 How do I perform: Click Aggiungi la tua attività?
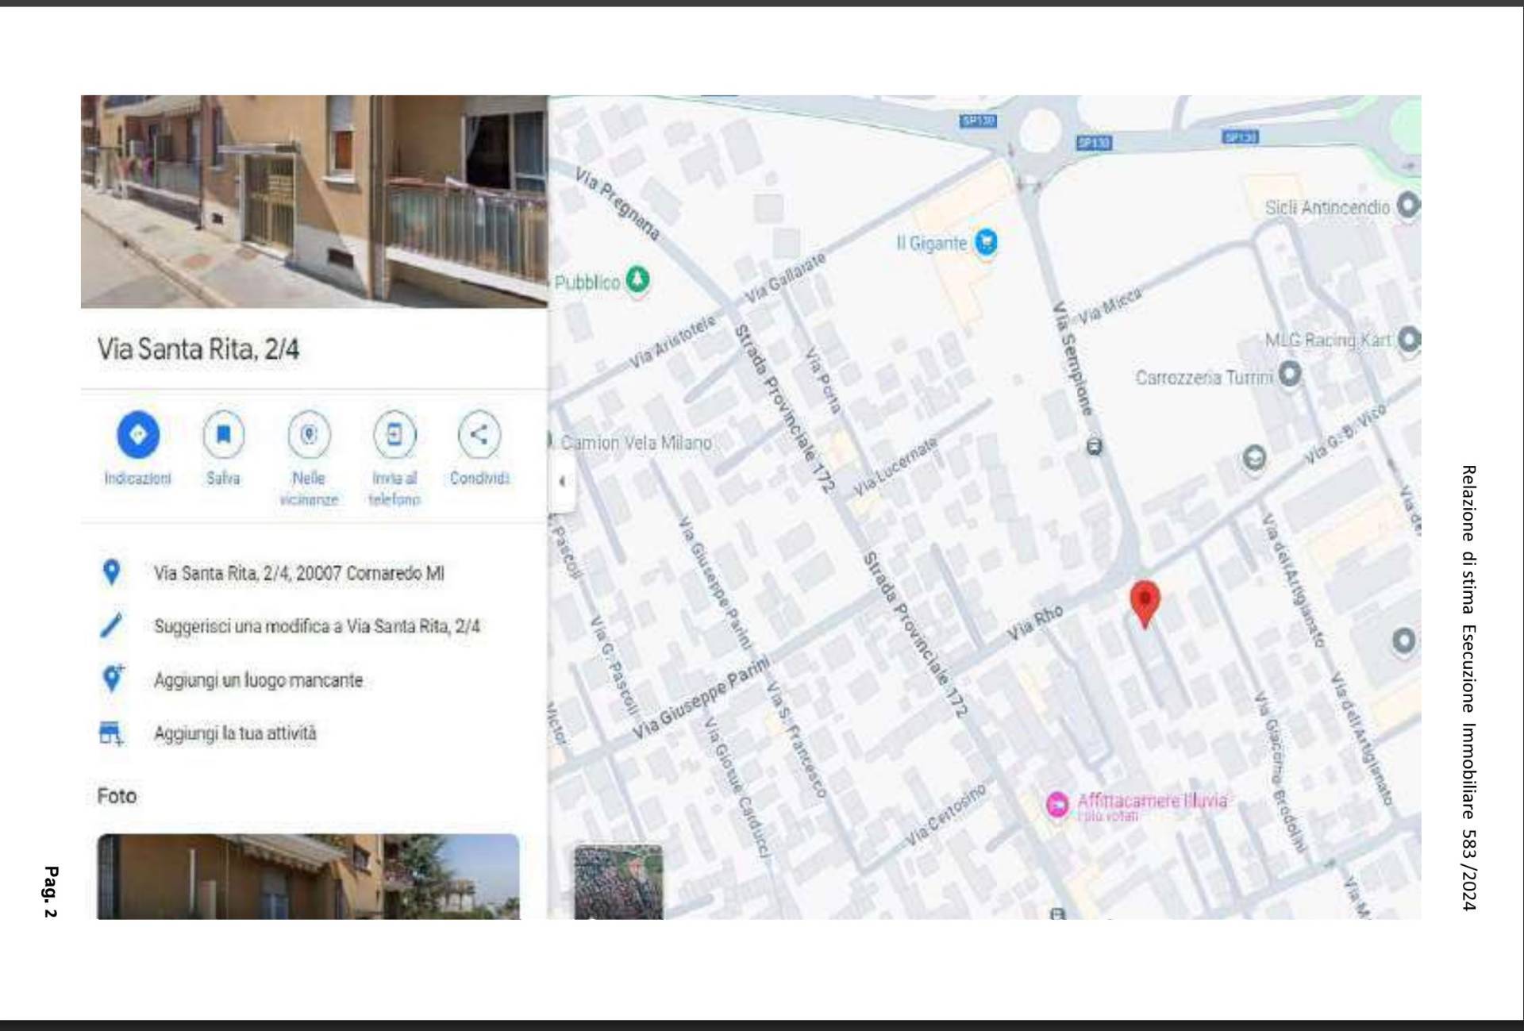point(235,733)
